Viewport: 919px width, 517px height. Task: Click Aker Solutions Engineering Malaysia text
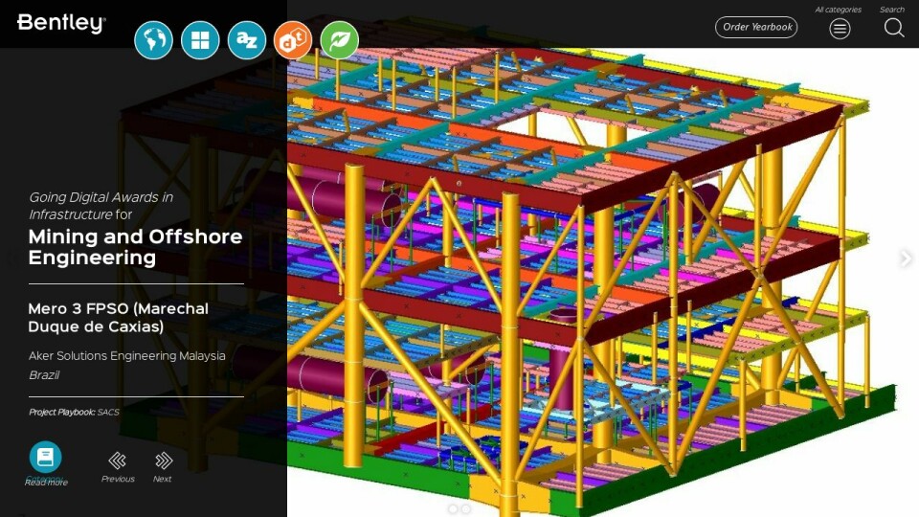pos(127,356)
